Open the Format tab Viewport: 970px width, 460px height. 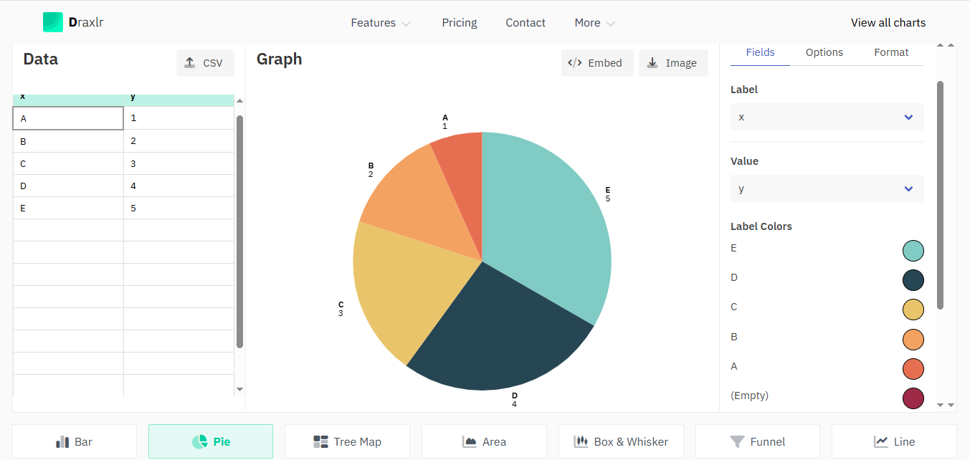tap(891, 52)
